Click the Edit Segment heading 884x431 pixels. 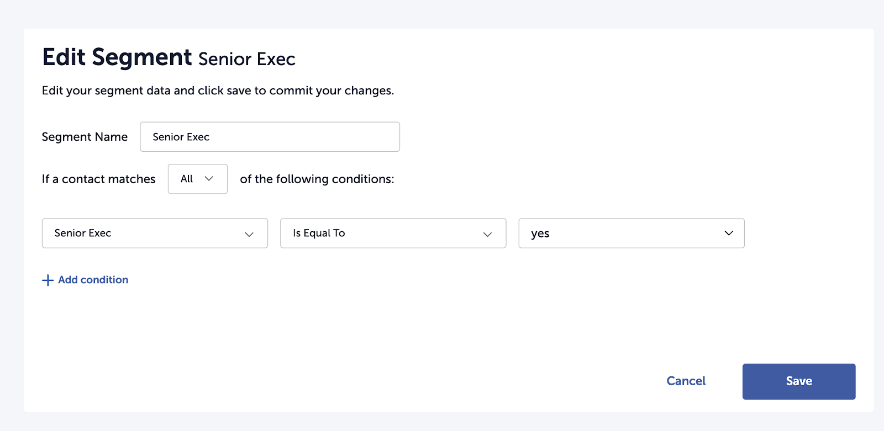tap(117, 57)
